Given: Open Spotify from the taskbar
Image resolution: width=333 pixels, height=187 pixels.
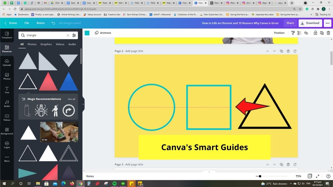Looking at the screenshot, I should pyautogui.click(x=114, y=183).
